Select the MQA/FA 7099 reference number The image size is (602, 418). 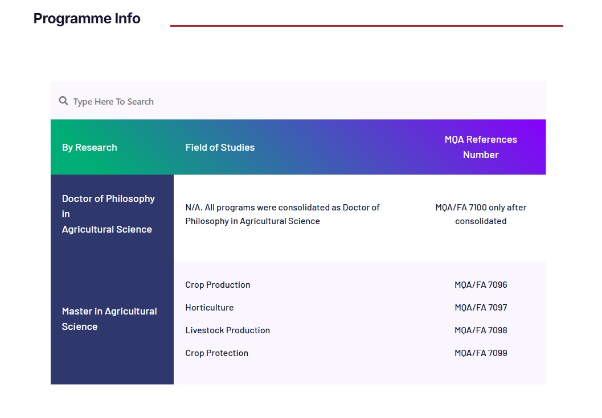coord(481,353)
